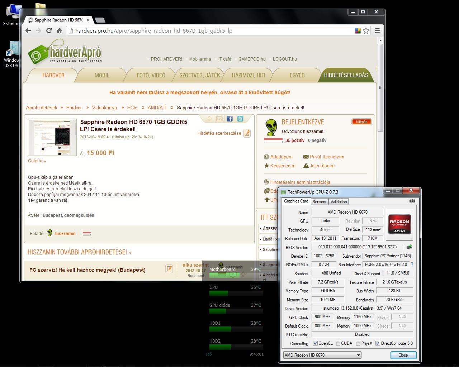This screenshot has height=367, width=459.
Task: Open a new tab in Chrome
Action: coord(100,20)
